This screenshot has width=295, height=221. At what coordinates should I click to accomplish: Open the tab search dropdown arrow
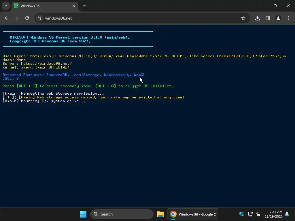[6, 6]
